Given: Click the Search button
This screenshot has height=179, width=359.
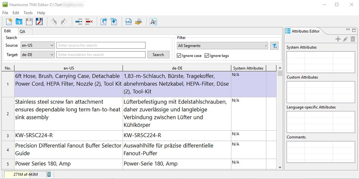Looking at the screenshot, I should coord(158,54).
